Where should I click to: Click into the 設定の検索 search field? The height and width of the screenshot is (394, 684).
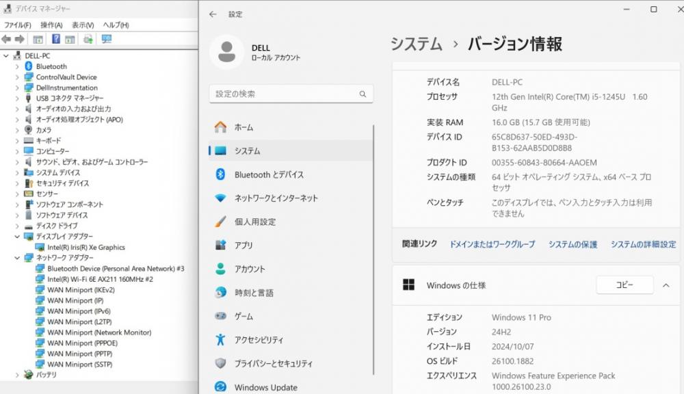[x=291, y=94]
